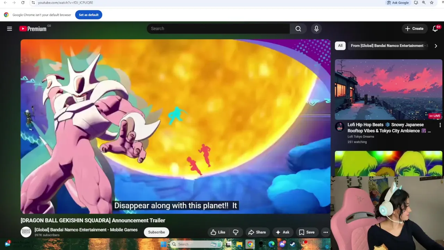Open the YouTube hamburger guide menu
This screenshot has width=444, height=250.
click(x=9, y=29)
